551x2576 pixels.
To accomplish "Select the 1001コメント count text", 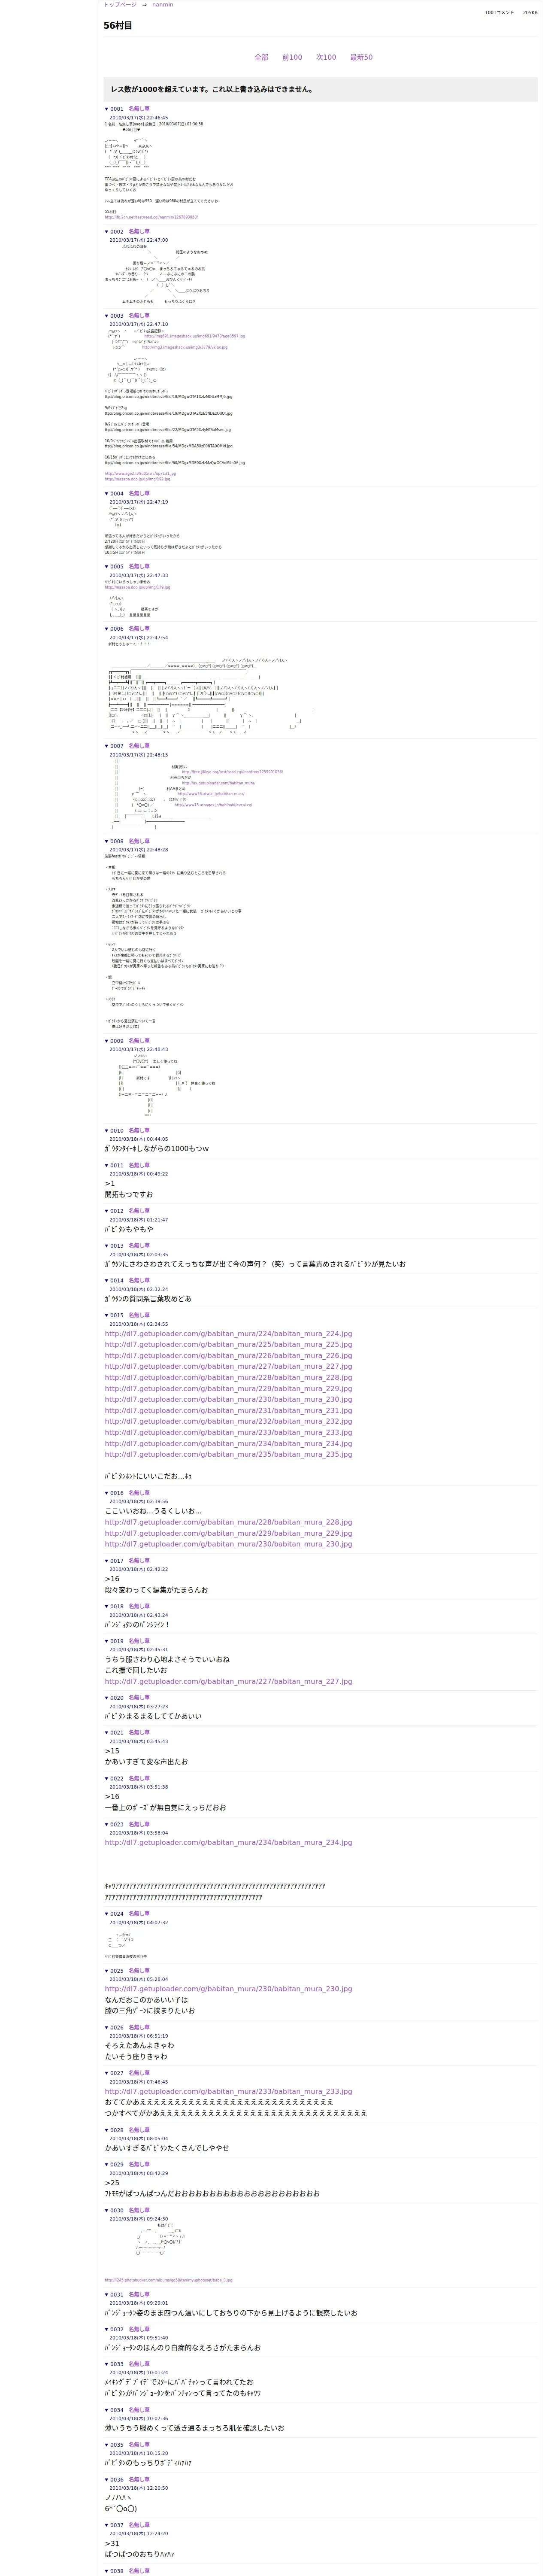I will 499,13.
